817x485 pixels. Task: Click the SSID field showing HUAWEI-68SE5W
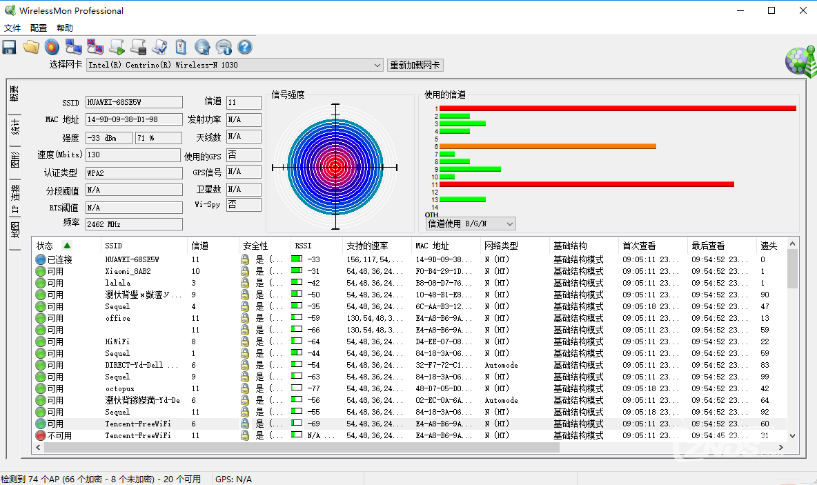(134, 102)
